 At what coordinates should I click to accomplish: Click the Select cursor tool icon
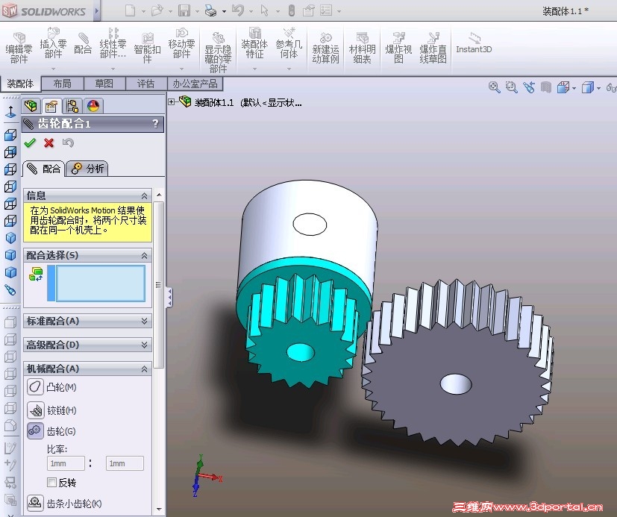(264, 10)
